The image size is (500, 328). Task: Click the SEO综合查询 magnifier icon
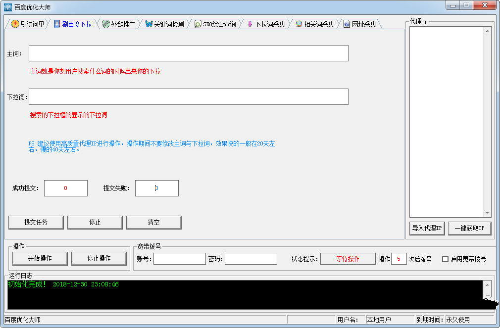[198, 24]
